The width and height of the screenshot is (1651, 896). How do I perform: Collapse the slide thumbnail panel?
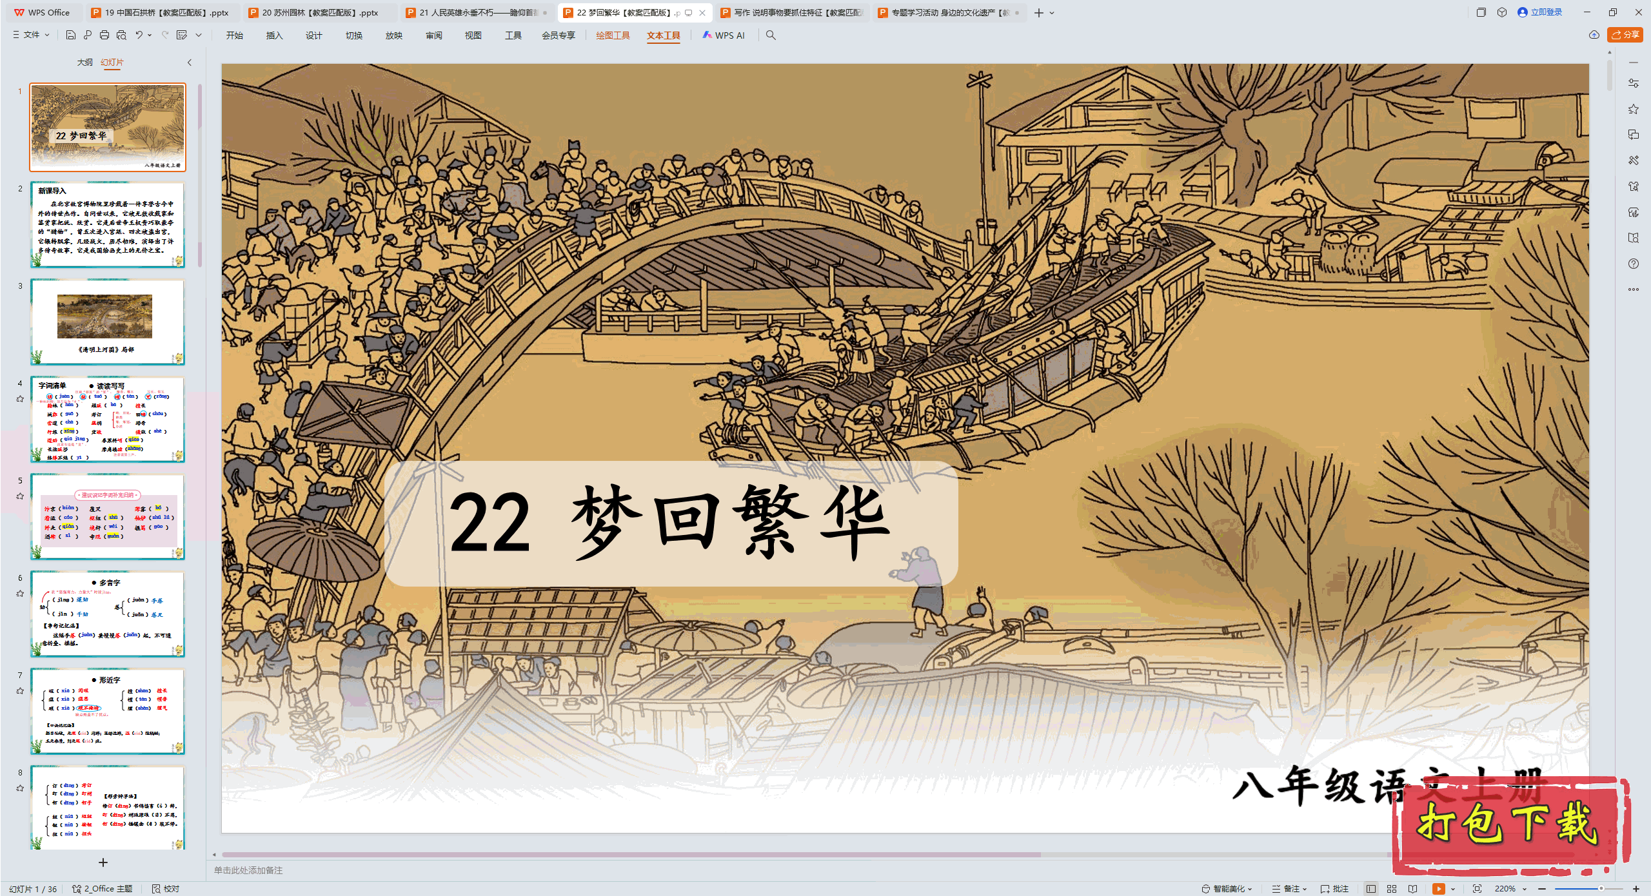(190, 63)
